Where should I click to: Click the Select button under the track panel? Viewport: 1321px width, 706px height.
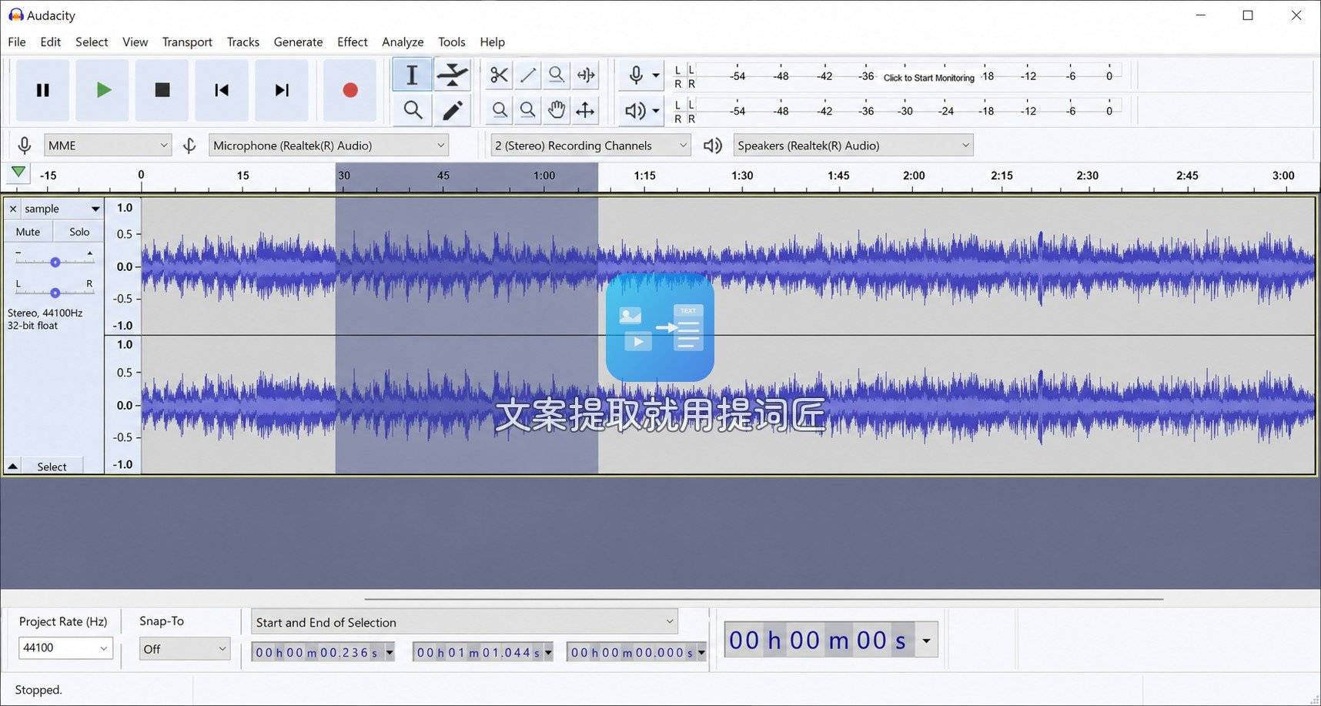[52, 467]
